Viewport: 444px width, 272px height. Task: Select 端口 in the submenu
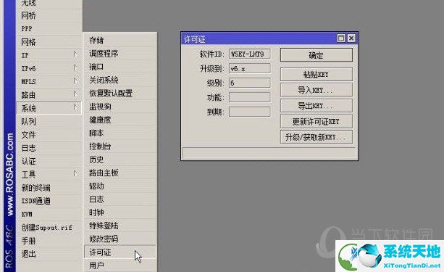pos(120,67)
